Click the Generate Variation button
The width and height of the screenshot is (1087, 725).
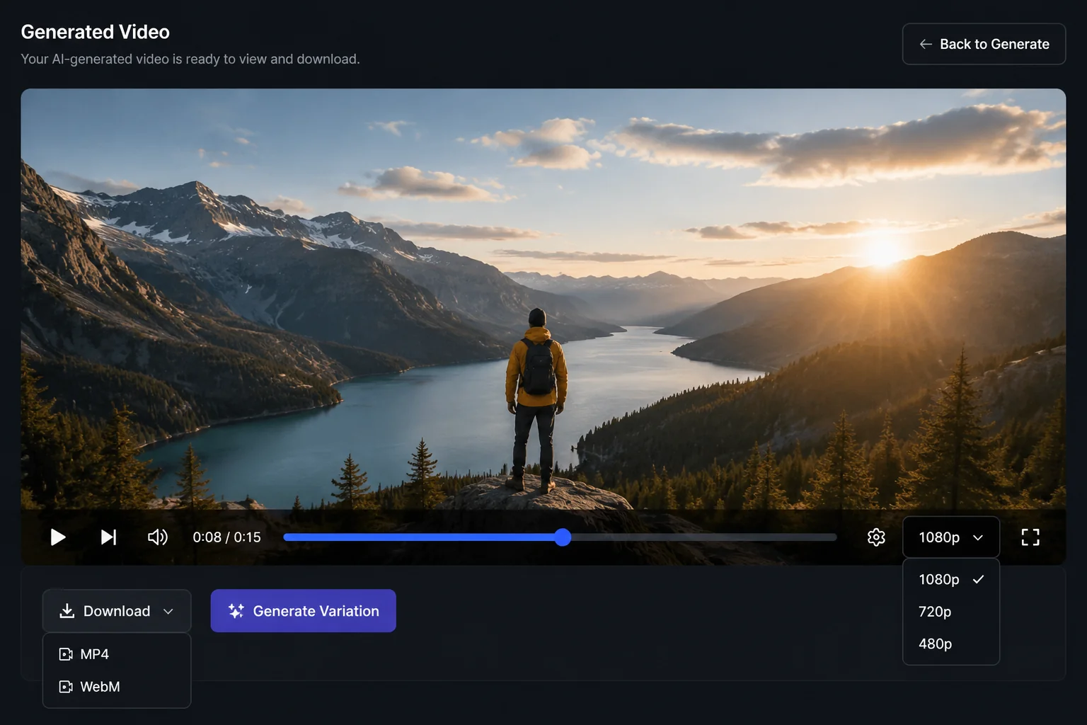tap(303, 611)
